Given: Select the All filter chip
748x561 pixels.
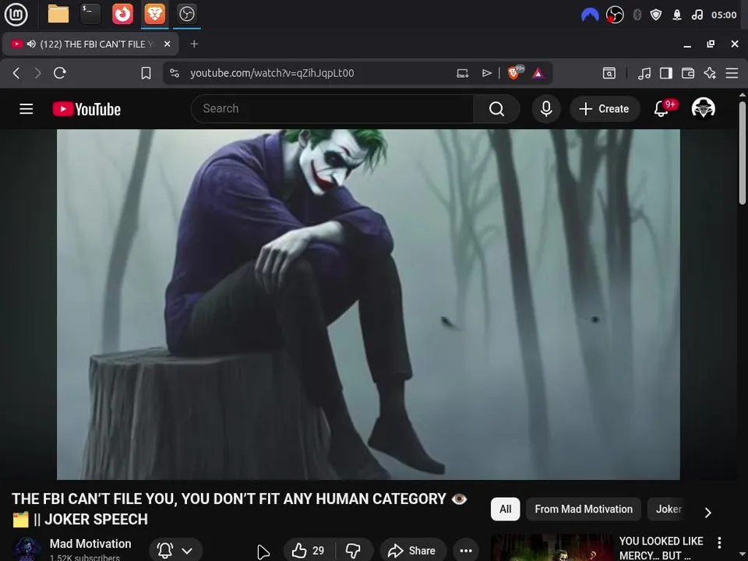Looking at the screenshot, I should [505, 509].
